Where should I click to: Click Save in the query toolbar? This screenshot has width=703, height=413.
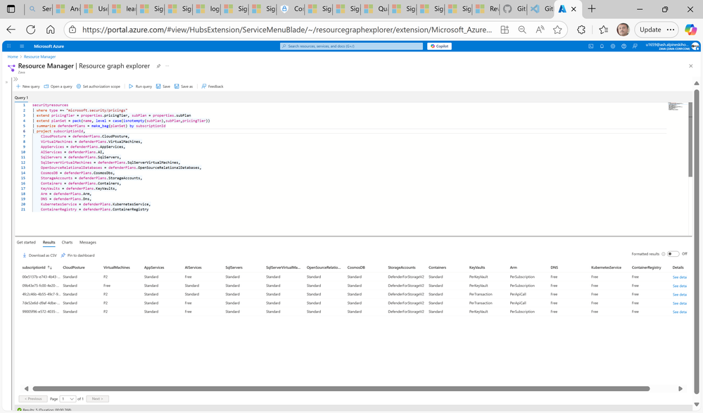163,87
